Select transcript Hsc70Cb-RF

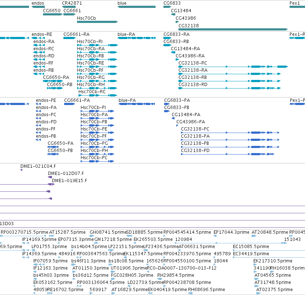pyautogui.click(x=90, y=70)
